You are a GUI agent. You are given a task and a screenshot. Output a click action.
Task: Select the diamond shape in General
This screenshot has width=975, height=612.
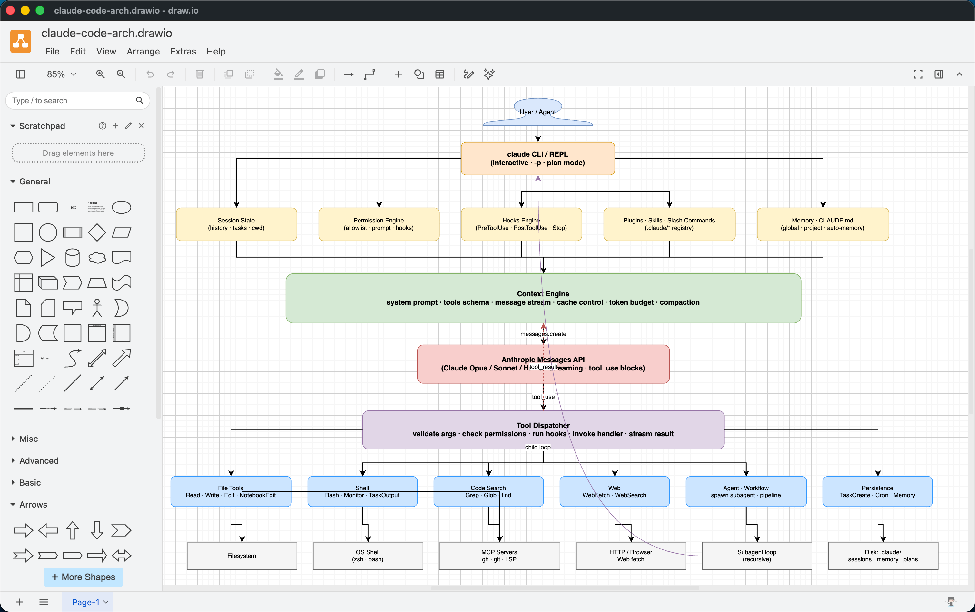(x=97, y=232)
